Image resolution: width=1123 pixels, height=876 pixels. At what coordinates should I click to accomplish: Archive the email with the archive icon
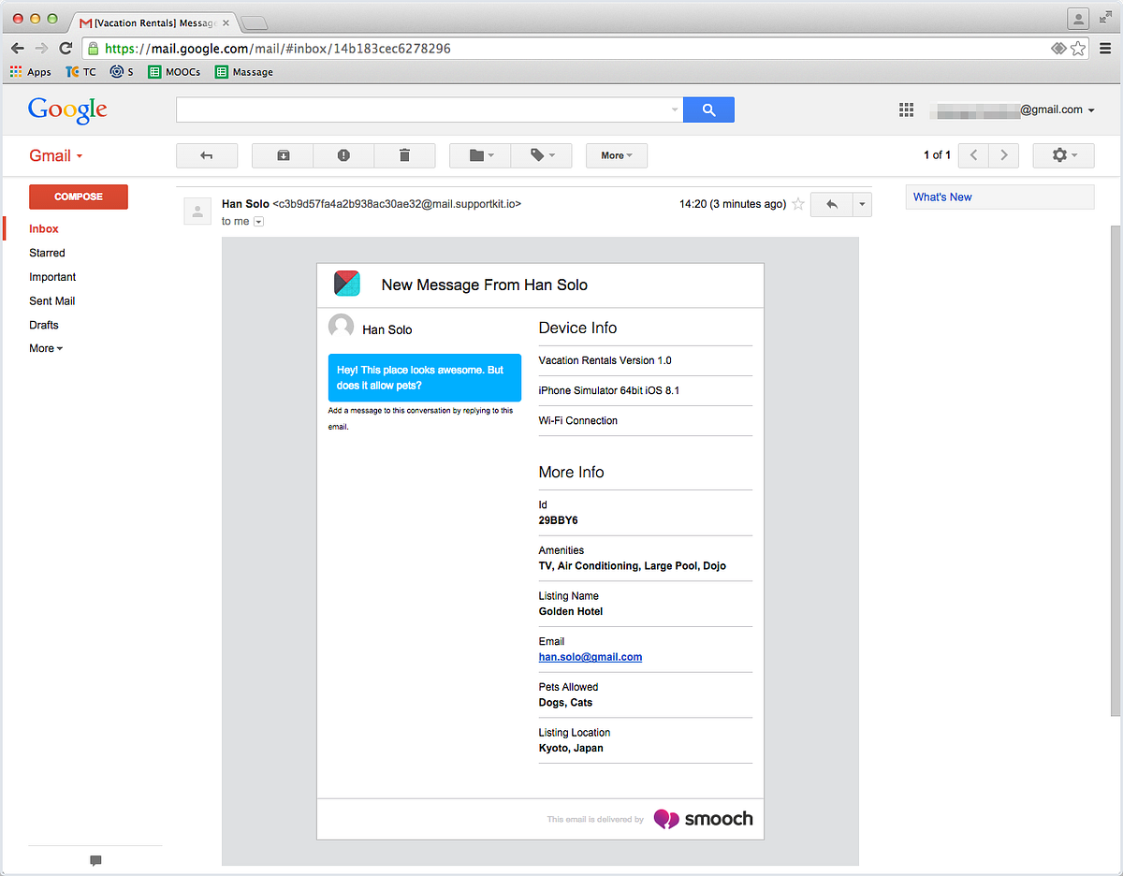[x=283, y=155]
